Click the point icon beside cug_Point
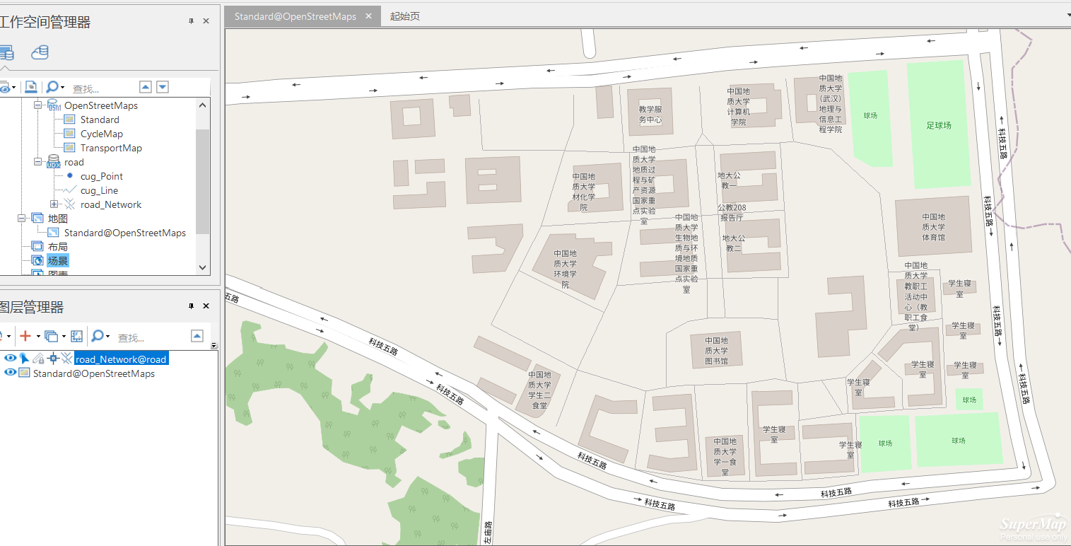Screen dimensions: 1071x546 point(69,175)
